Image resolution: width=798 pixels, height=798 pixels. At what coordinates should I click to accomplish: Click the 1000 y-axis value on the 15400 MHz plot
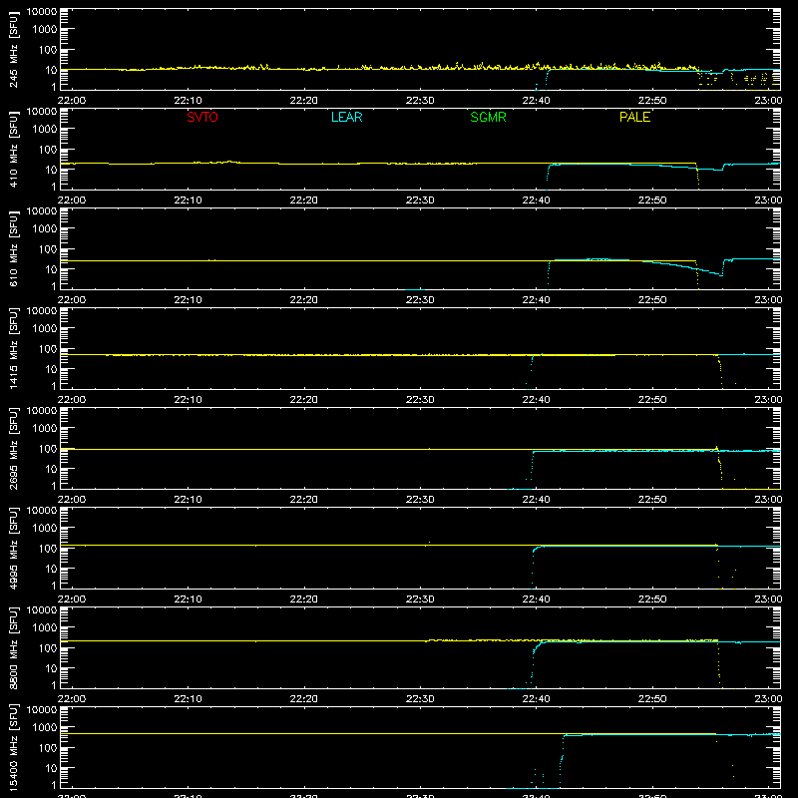(x=45, y=728)
